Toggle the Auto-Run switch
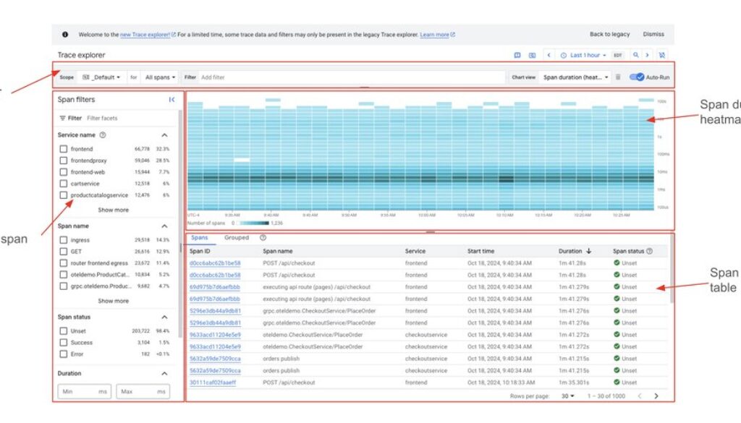741x423 pixels. 637,77
